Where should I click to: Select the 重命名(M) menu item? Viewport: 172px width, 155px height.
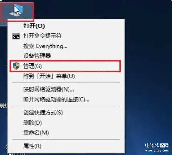66,133
